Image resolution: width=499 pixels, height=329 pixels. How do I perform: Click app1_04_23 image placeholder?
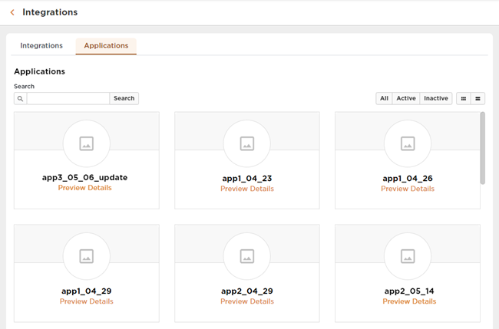247,143
